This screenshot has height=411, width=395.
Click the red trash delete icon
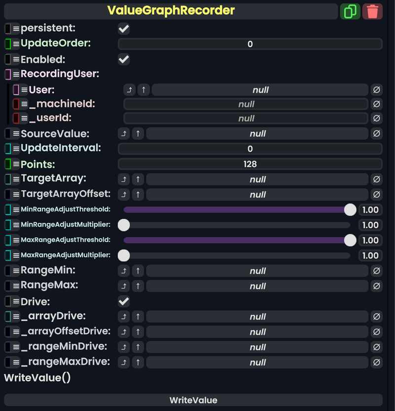click(373, 11)
